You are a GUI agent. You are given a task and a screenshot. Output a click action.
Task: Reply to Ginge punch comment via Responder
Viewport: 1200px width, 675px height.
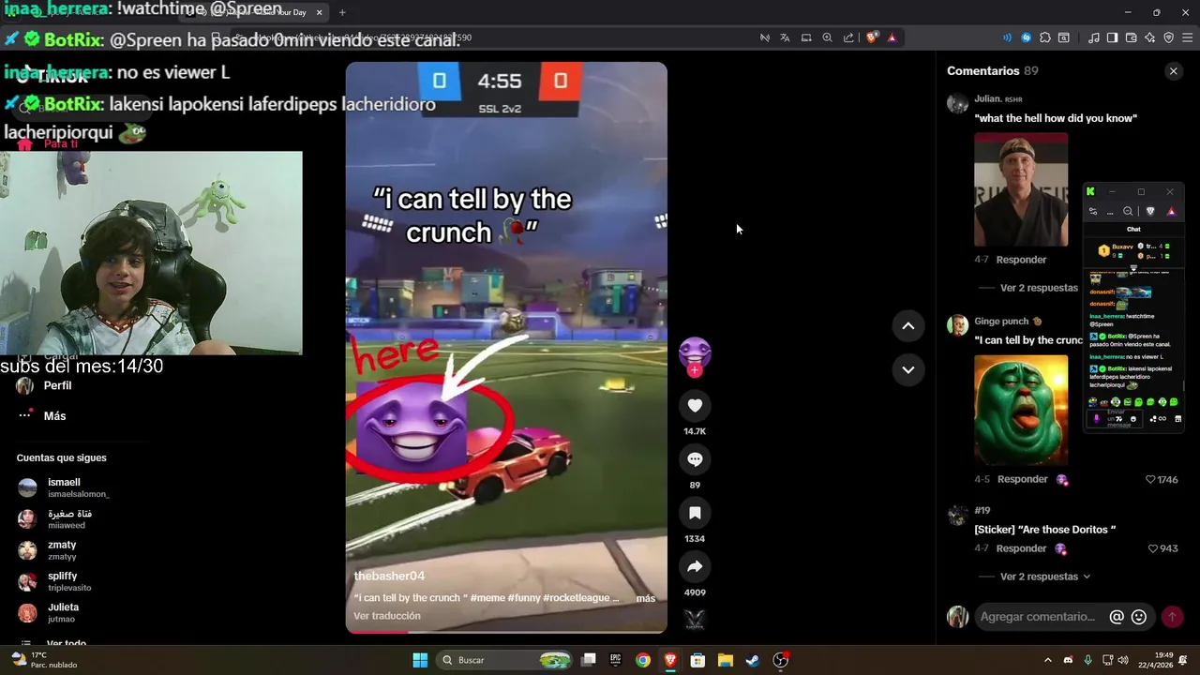point(1022,479)
